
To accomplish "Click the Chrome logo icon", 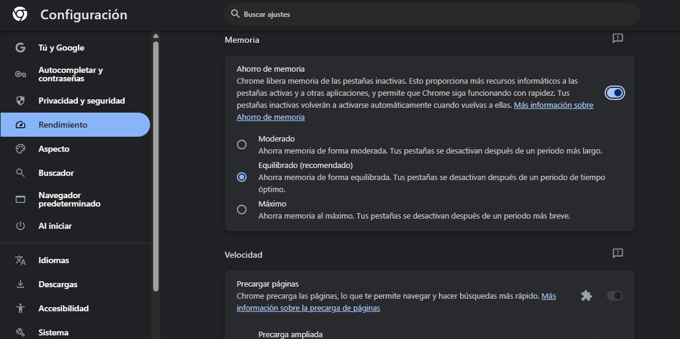I will click(19, 14).
